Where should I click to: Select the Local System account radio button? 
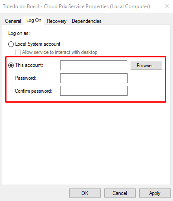pyautogui.click(x=11, y=44)
